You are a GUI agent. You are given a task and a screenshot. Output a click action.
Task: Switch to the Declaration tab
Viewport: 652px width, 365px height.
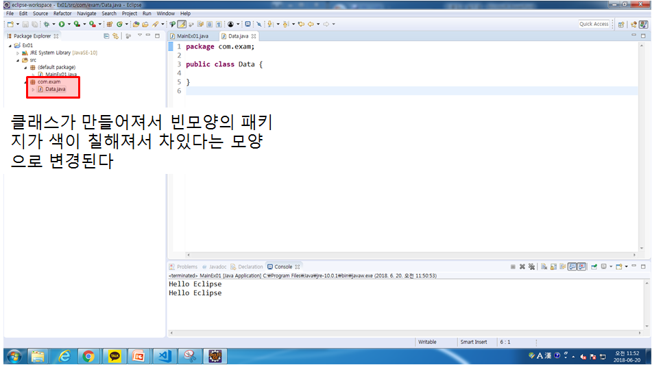pyautogui.click(x=247, y=266)
